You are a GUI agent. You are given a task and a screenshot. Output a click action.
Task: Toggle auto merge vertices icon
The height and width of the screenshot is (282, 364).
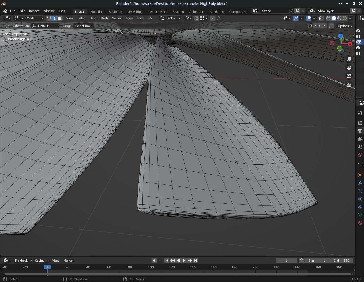click(x=331, y=26)
